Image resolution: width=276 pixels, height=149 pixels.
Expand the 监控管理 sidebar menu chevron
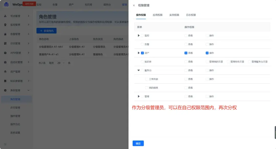click(29, 25)
